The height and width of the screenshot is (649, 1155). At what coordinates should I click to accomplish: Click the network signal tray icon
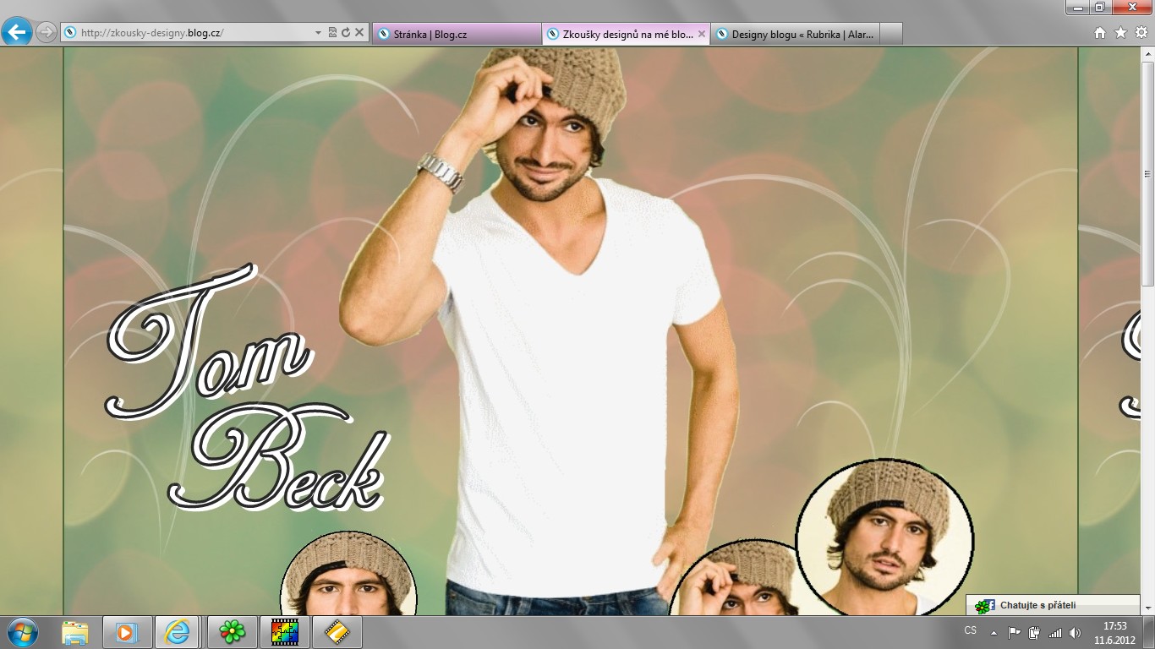click(1054, 632)
